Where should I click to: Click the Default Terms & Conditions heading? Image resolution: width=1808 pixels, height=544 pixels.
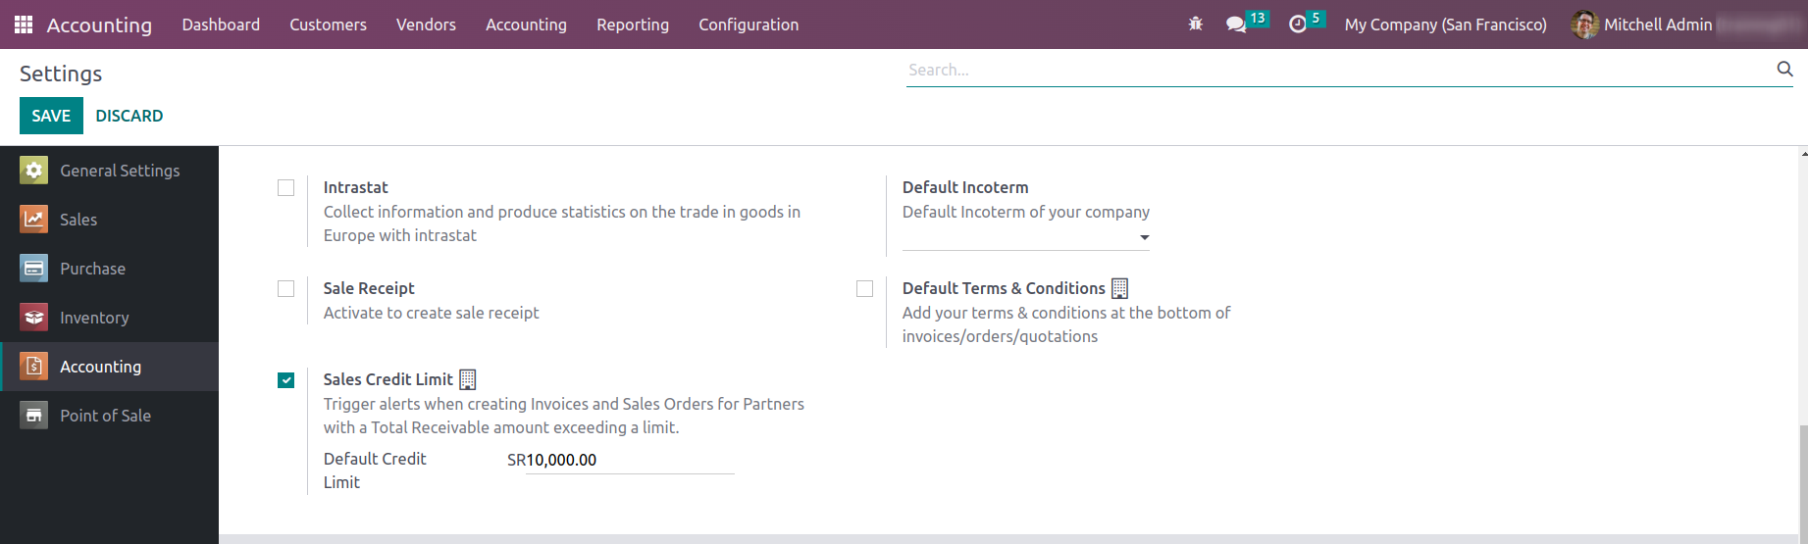point(1004,288)
